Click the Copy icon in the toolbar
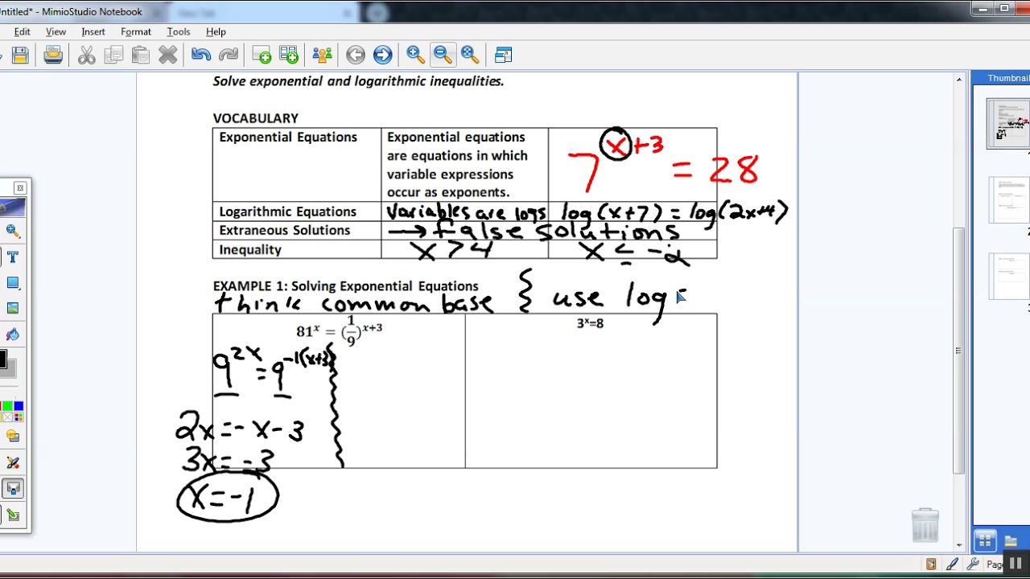 click(x=113, y=55)
